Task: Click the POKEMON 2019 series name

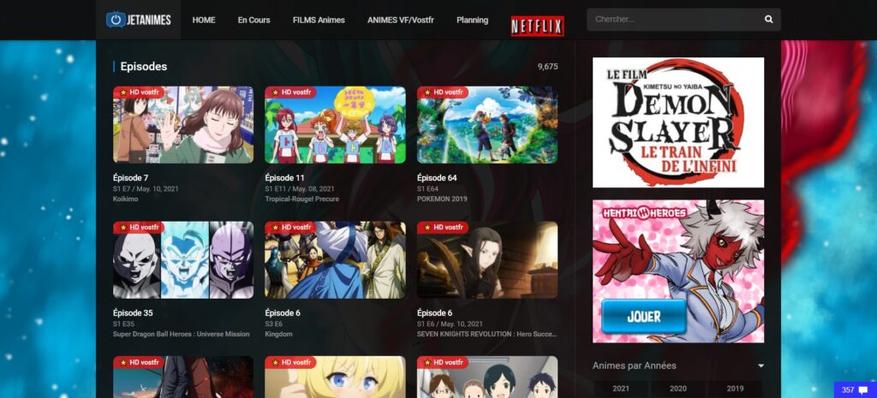Action: point(442,199)
